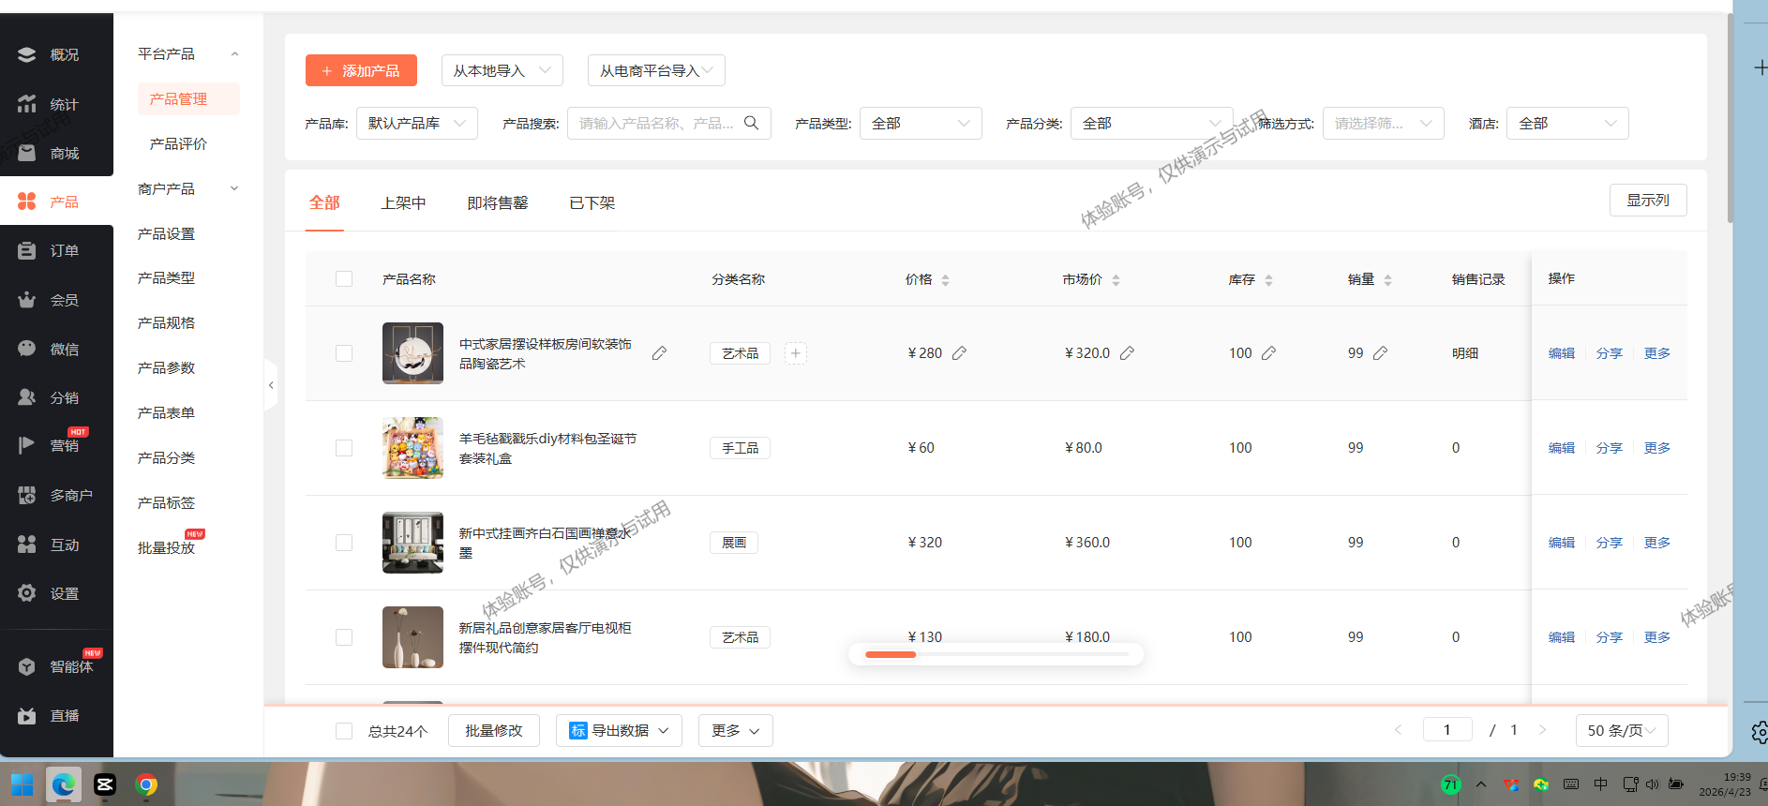Open the 多商户 multi-merchant sidebar icon
The image size is (1768, 806).
27,495
